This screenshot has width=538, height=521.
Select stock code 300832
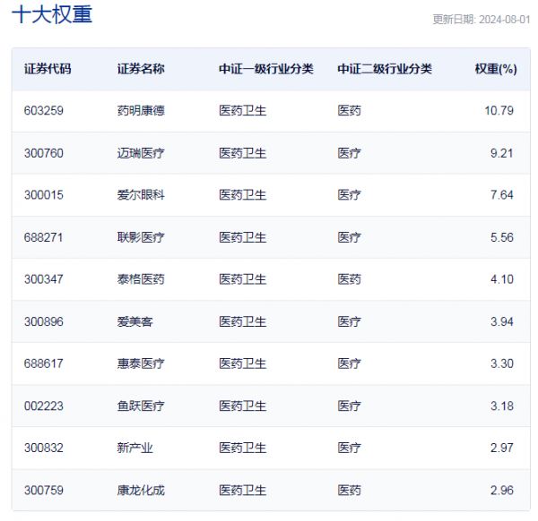pyautogui.click(x=44, y=448)
